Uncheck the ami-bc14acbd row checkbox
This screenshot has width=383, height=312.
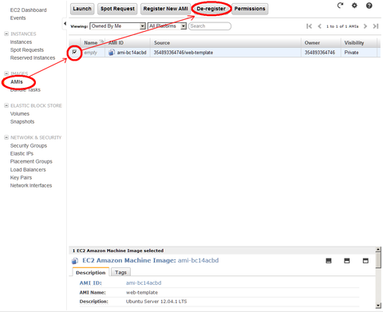74,52
